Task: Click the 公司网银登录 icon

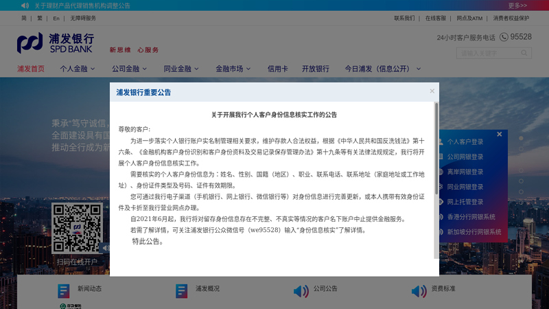Action: 441,157
